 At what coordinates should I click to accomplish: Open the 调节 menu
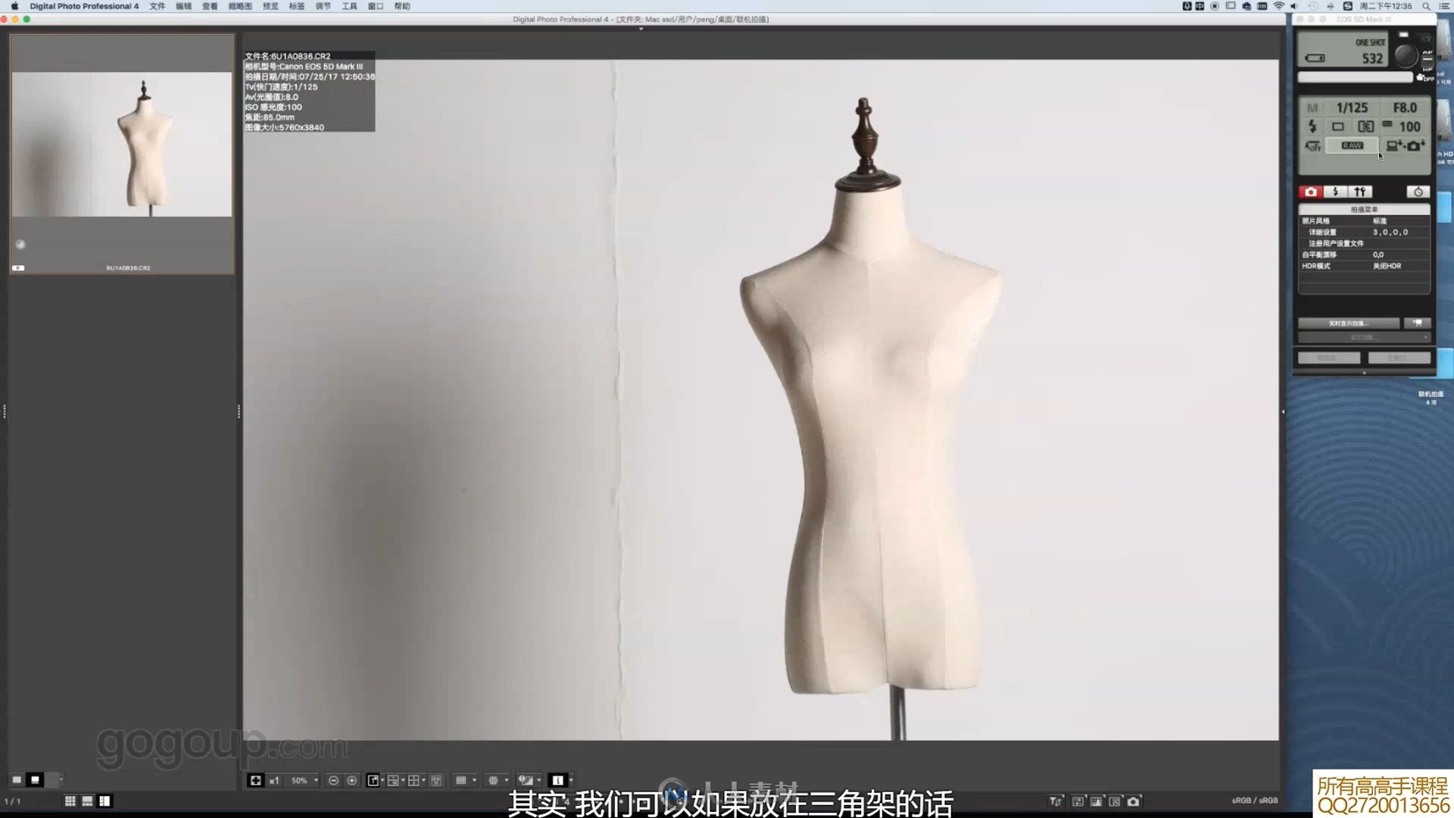(323, 6)
